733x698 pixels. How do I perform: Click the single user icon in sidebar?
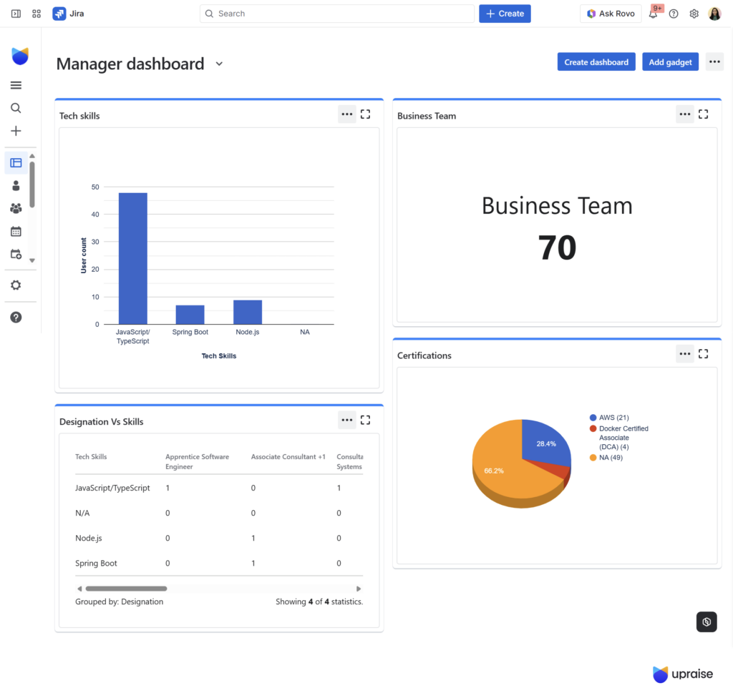16,185
